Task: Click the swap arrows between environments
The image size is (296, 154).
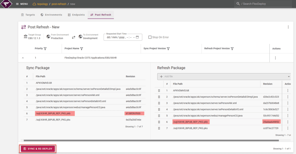Action: (x=73, y=37)
